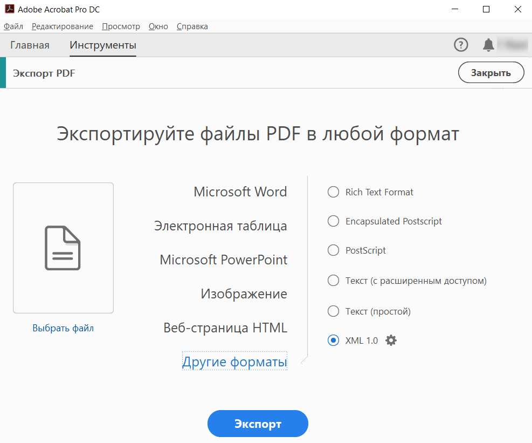Click the document placeholder thumbnail icon
Viewport: 532px width, 443px height.
click(63, 248)
